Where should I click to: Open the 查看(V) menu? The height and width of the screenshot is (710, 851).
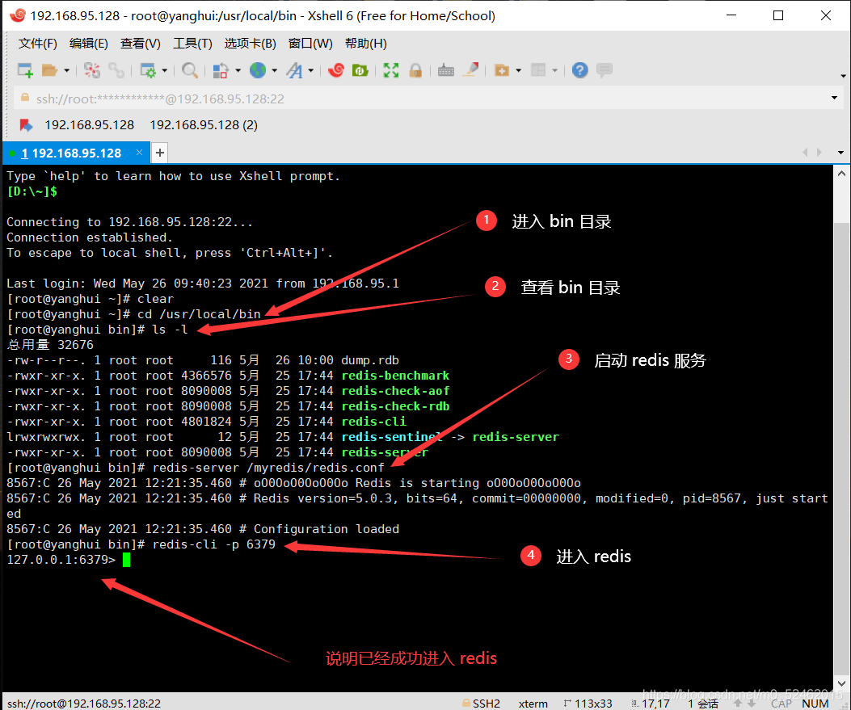[140, 44]
